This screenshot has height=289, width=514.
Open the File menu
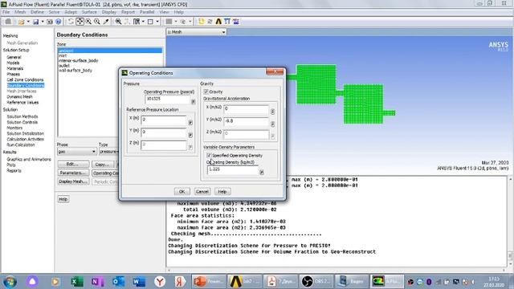click(6, 12)
